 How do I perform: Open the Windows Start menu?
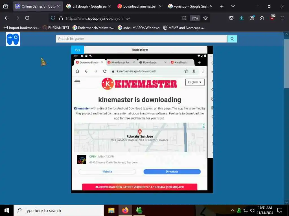tap(7, 210)
